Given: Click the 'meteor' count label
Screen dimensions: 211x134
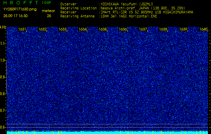Looking at the screenshot, I should tap(48, 11).
